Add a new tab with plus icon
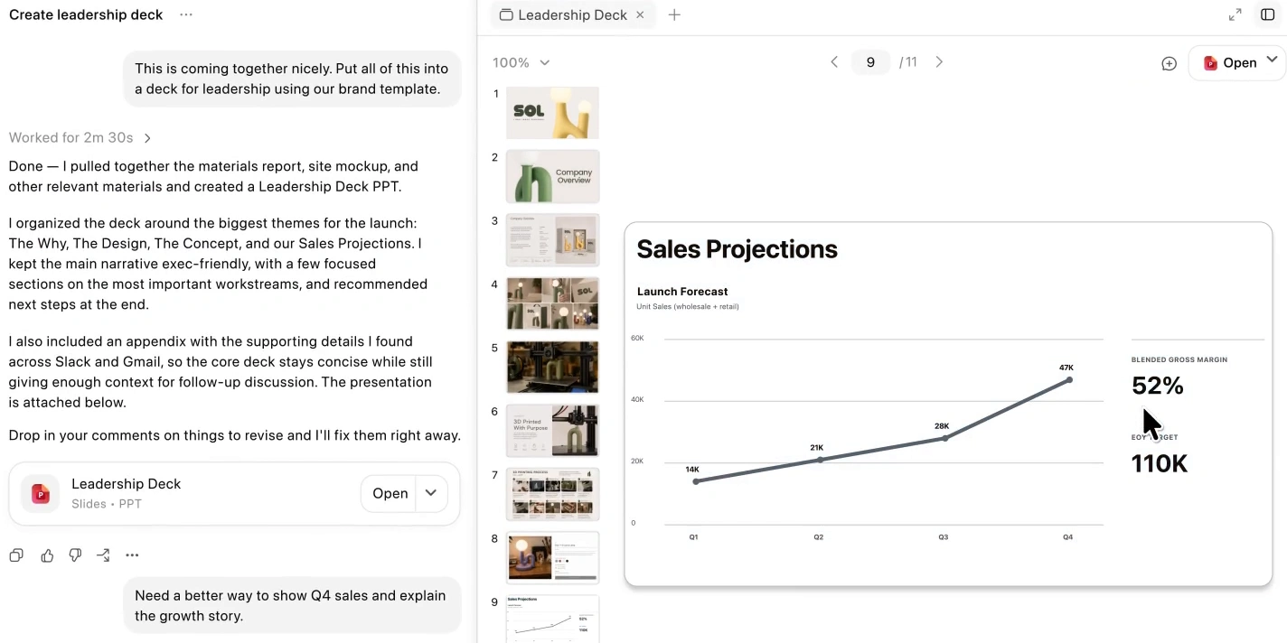1287x643 pixels. (674, 14)
